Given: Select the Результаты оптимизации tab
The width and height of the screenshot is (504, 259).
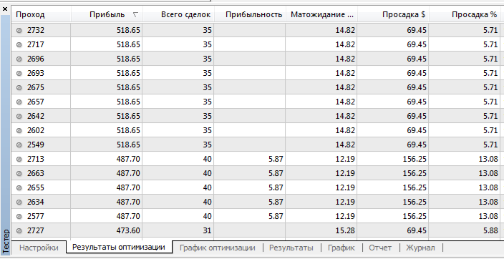Looking at the screenshot, I should click(119, 247).
